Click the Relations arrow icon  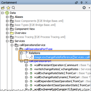[26, 53]
